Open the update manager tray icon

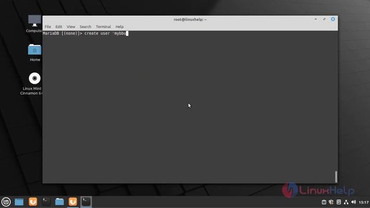(324, 202)
